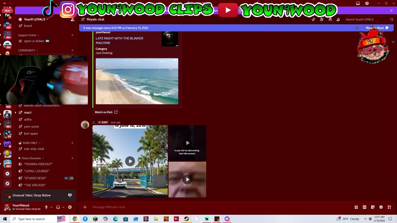Collapse the SUBS ONLY category
The image size is (397, 223).
click(x=30, y=143)
